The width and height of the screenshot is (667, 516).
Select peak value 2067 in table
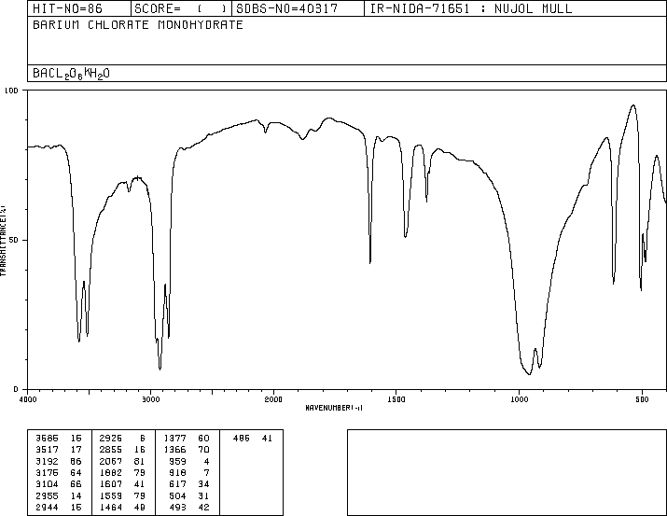coord(111,461)
